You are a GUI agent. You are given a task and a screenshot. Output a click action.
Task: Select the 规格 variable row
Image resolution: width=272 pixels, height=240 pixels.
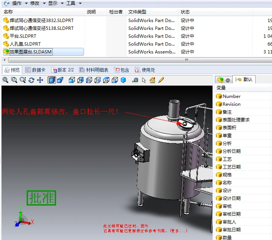click(x=243, y=175)
